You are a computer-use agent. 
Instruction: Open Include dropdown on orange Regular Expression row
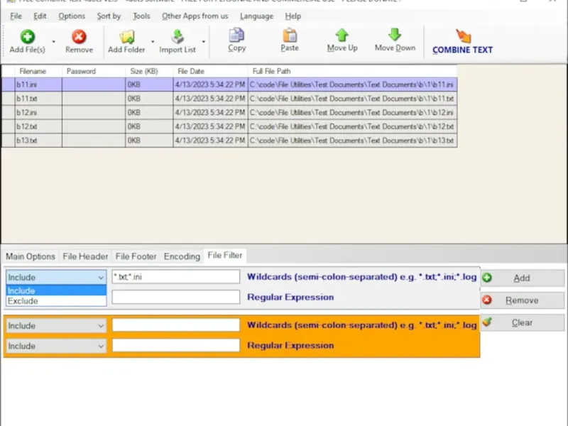pyautogui.click(x=56, y=346)
